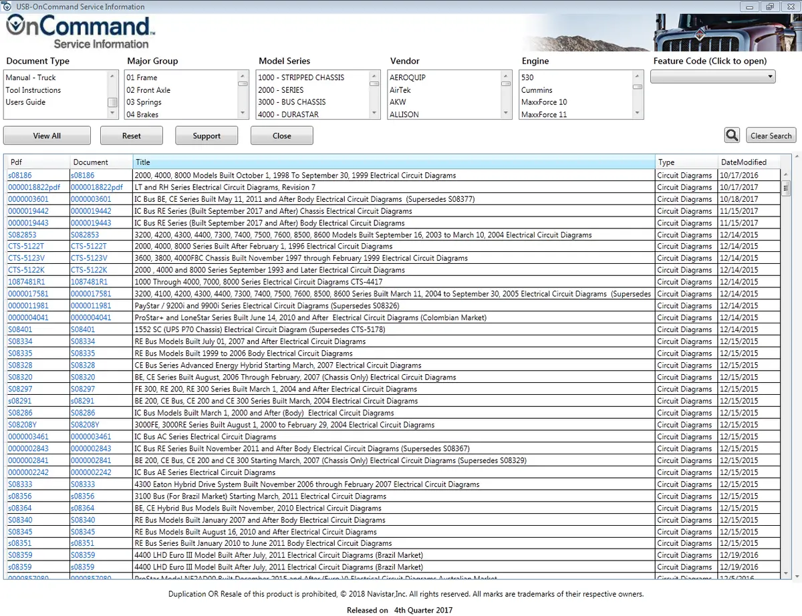Screen dimensions: 802x616
Task: Sort by the Type column header
Action: coord(686,162)
